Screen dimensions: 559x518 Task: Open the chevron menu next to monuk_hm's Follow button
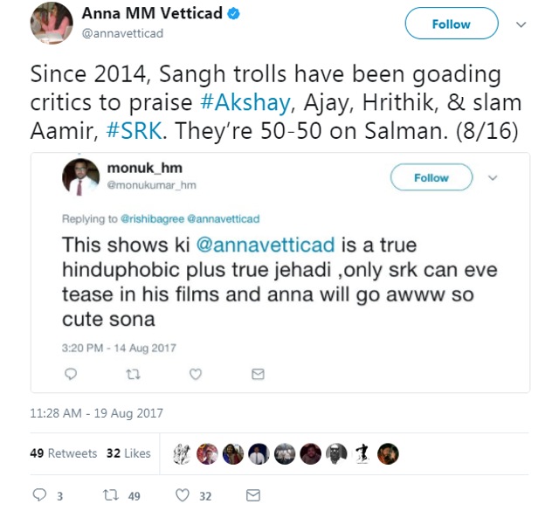point(493,177)
